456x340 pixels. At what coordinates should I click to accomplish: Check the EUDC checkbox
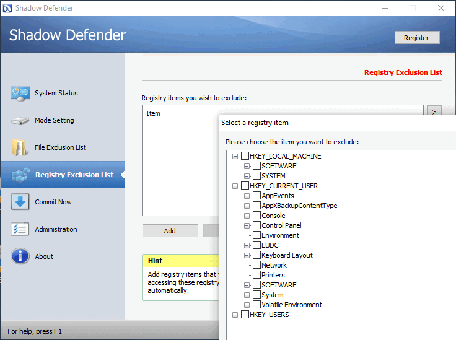(256, 245)
